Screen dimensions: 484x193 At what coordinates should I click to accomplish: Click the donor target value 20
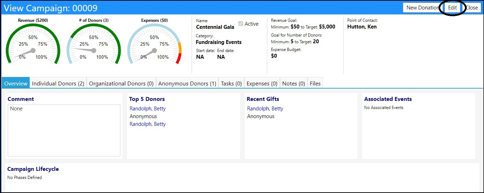[316, 41]
